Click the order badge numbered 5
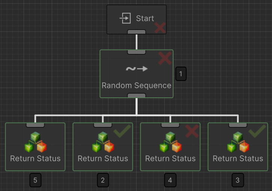Viewport: 272px width, 191px height. (35, 181)
